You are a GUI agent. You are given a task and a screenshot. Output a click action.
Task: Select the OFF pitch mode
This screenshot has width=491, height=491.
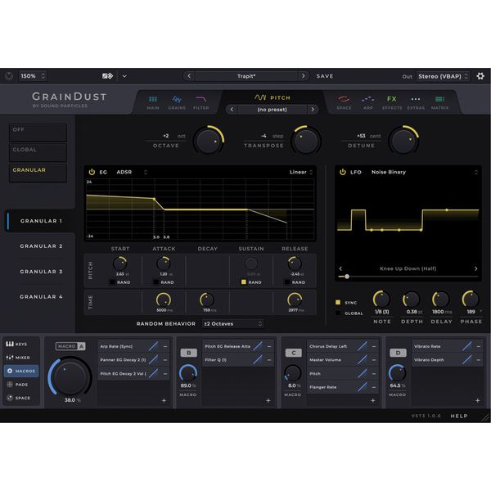[x=38, y=133]
